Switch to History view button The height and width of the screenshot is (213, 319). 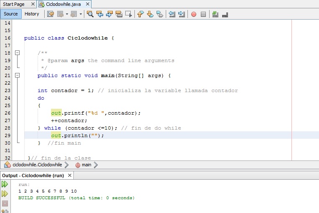(x=32, y=14)
